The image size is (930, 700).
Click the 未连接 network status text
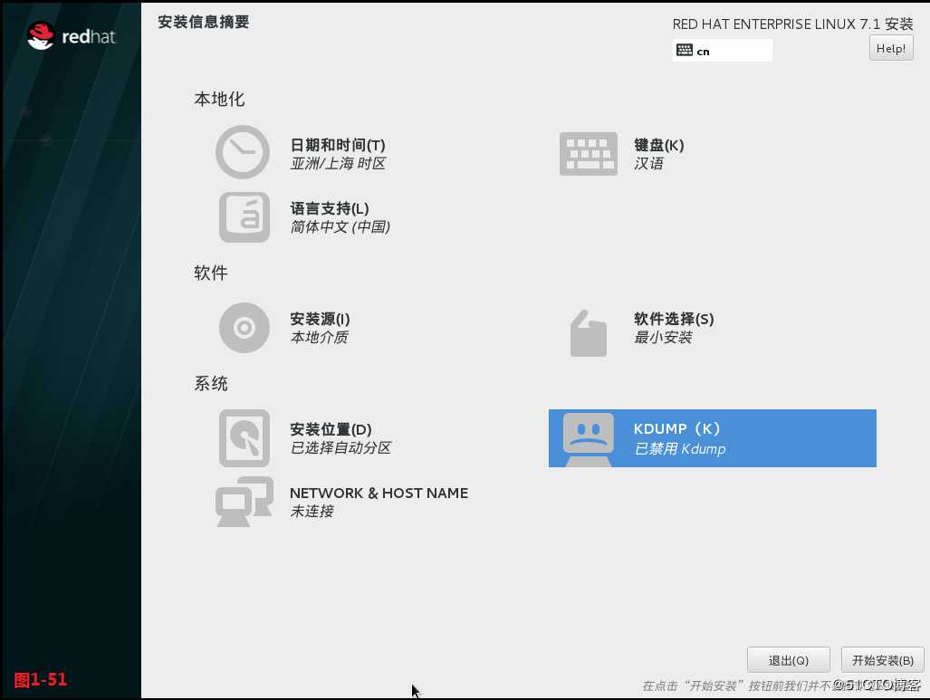click(x=312, y=511)
